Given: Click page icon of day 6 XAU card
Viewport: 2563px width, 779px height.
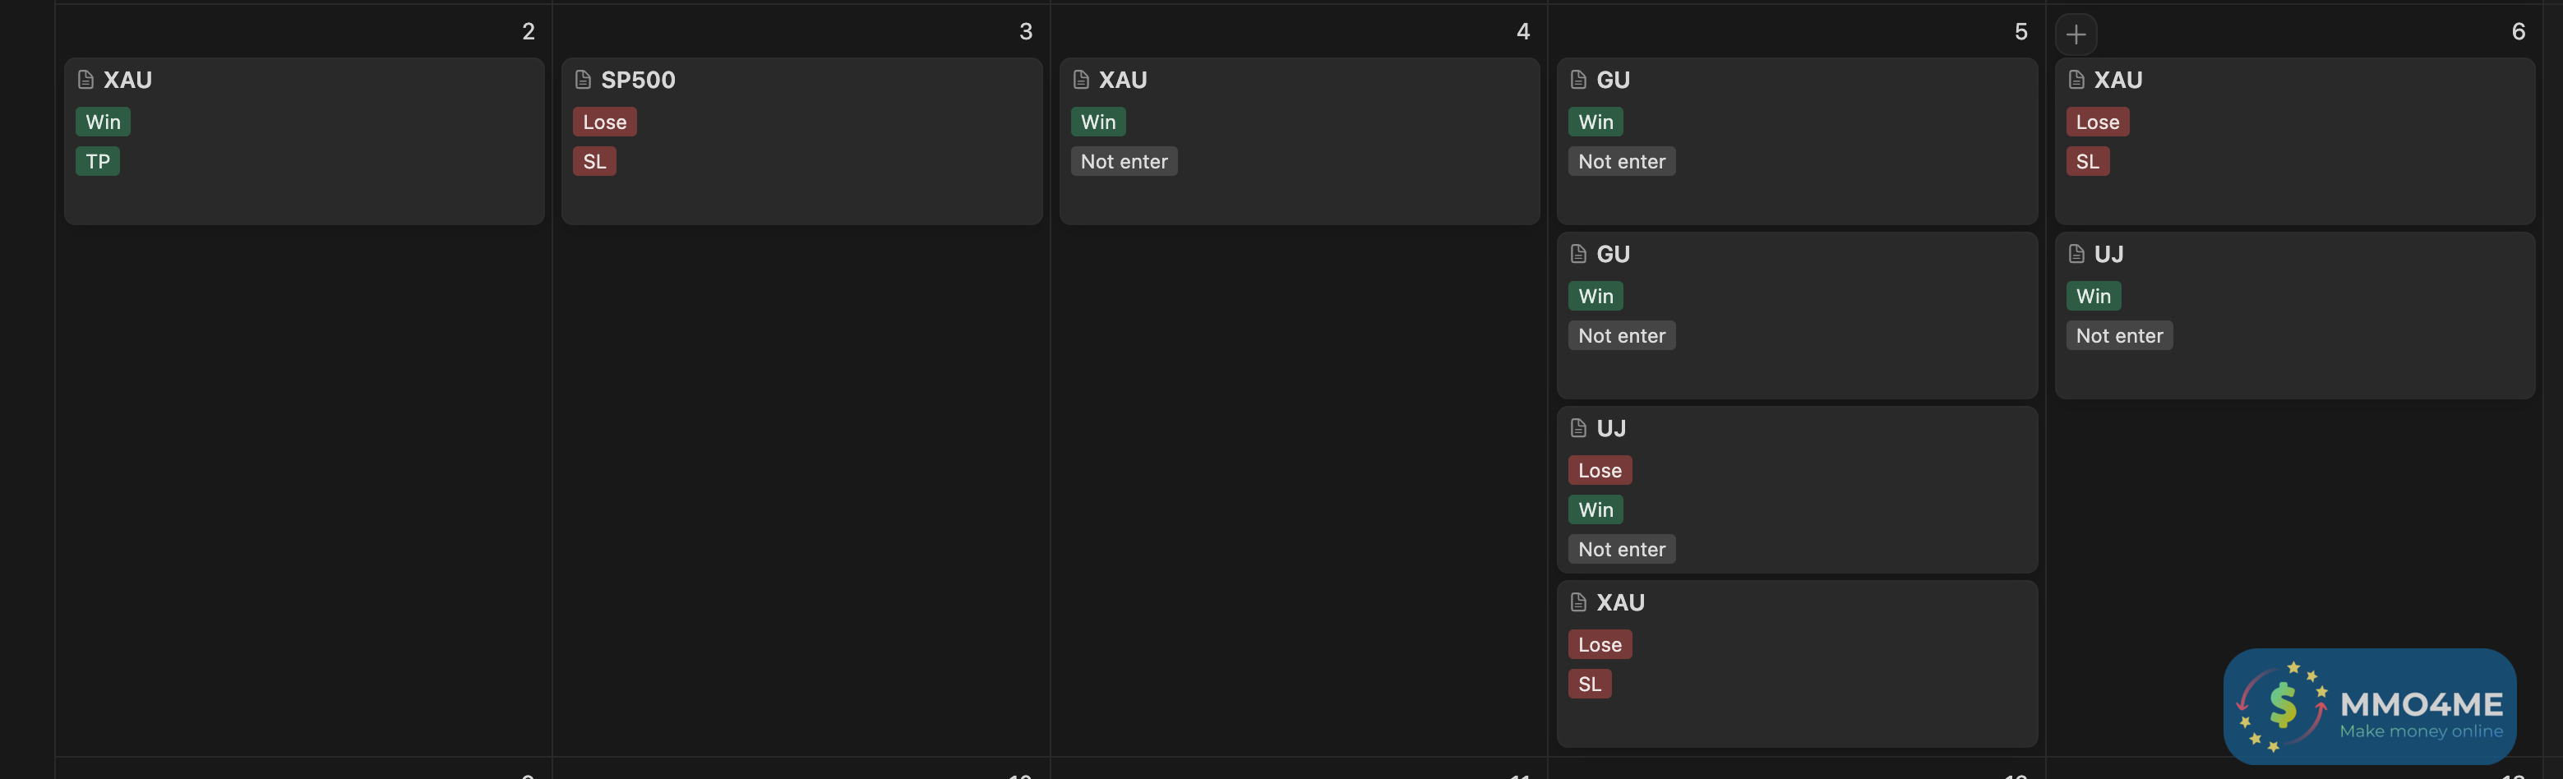Looking at the screenshot, I should (2076, 80).
